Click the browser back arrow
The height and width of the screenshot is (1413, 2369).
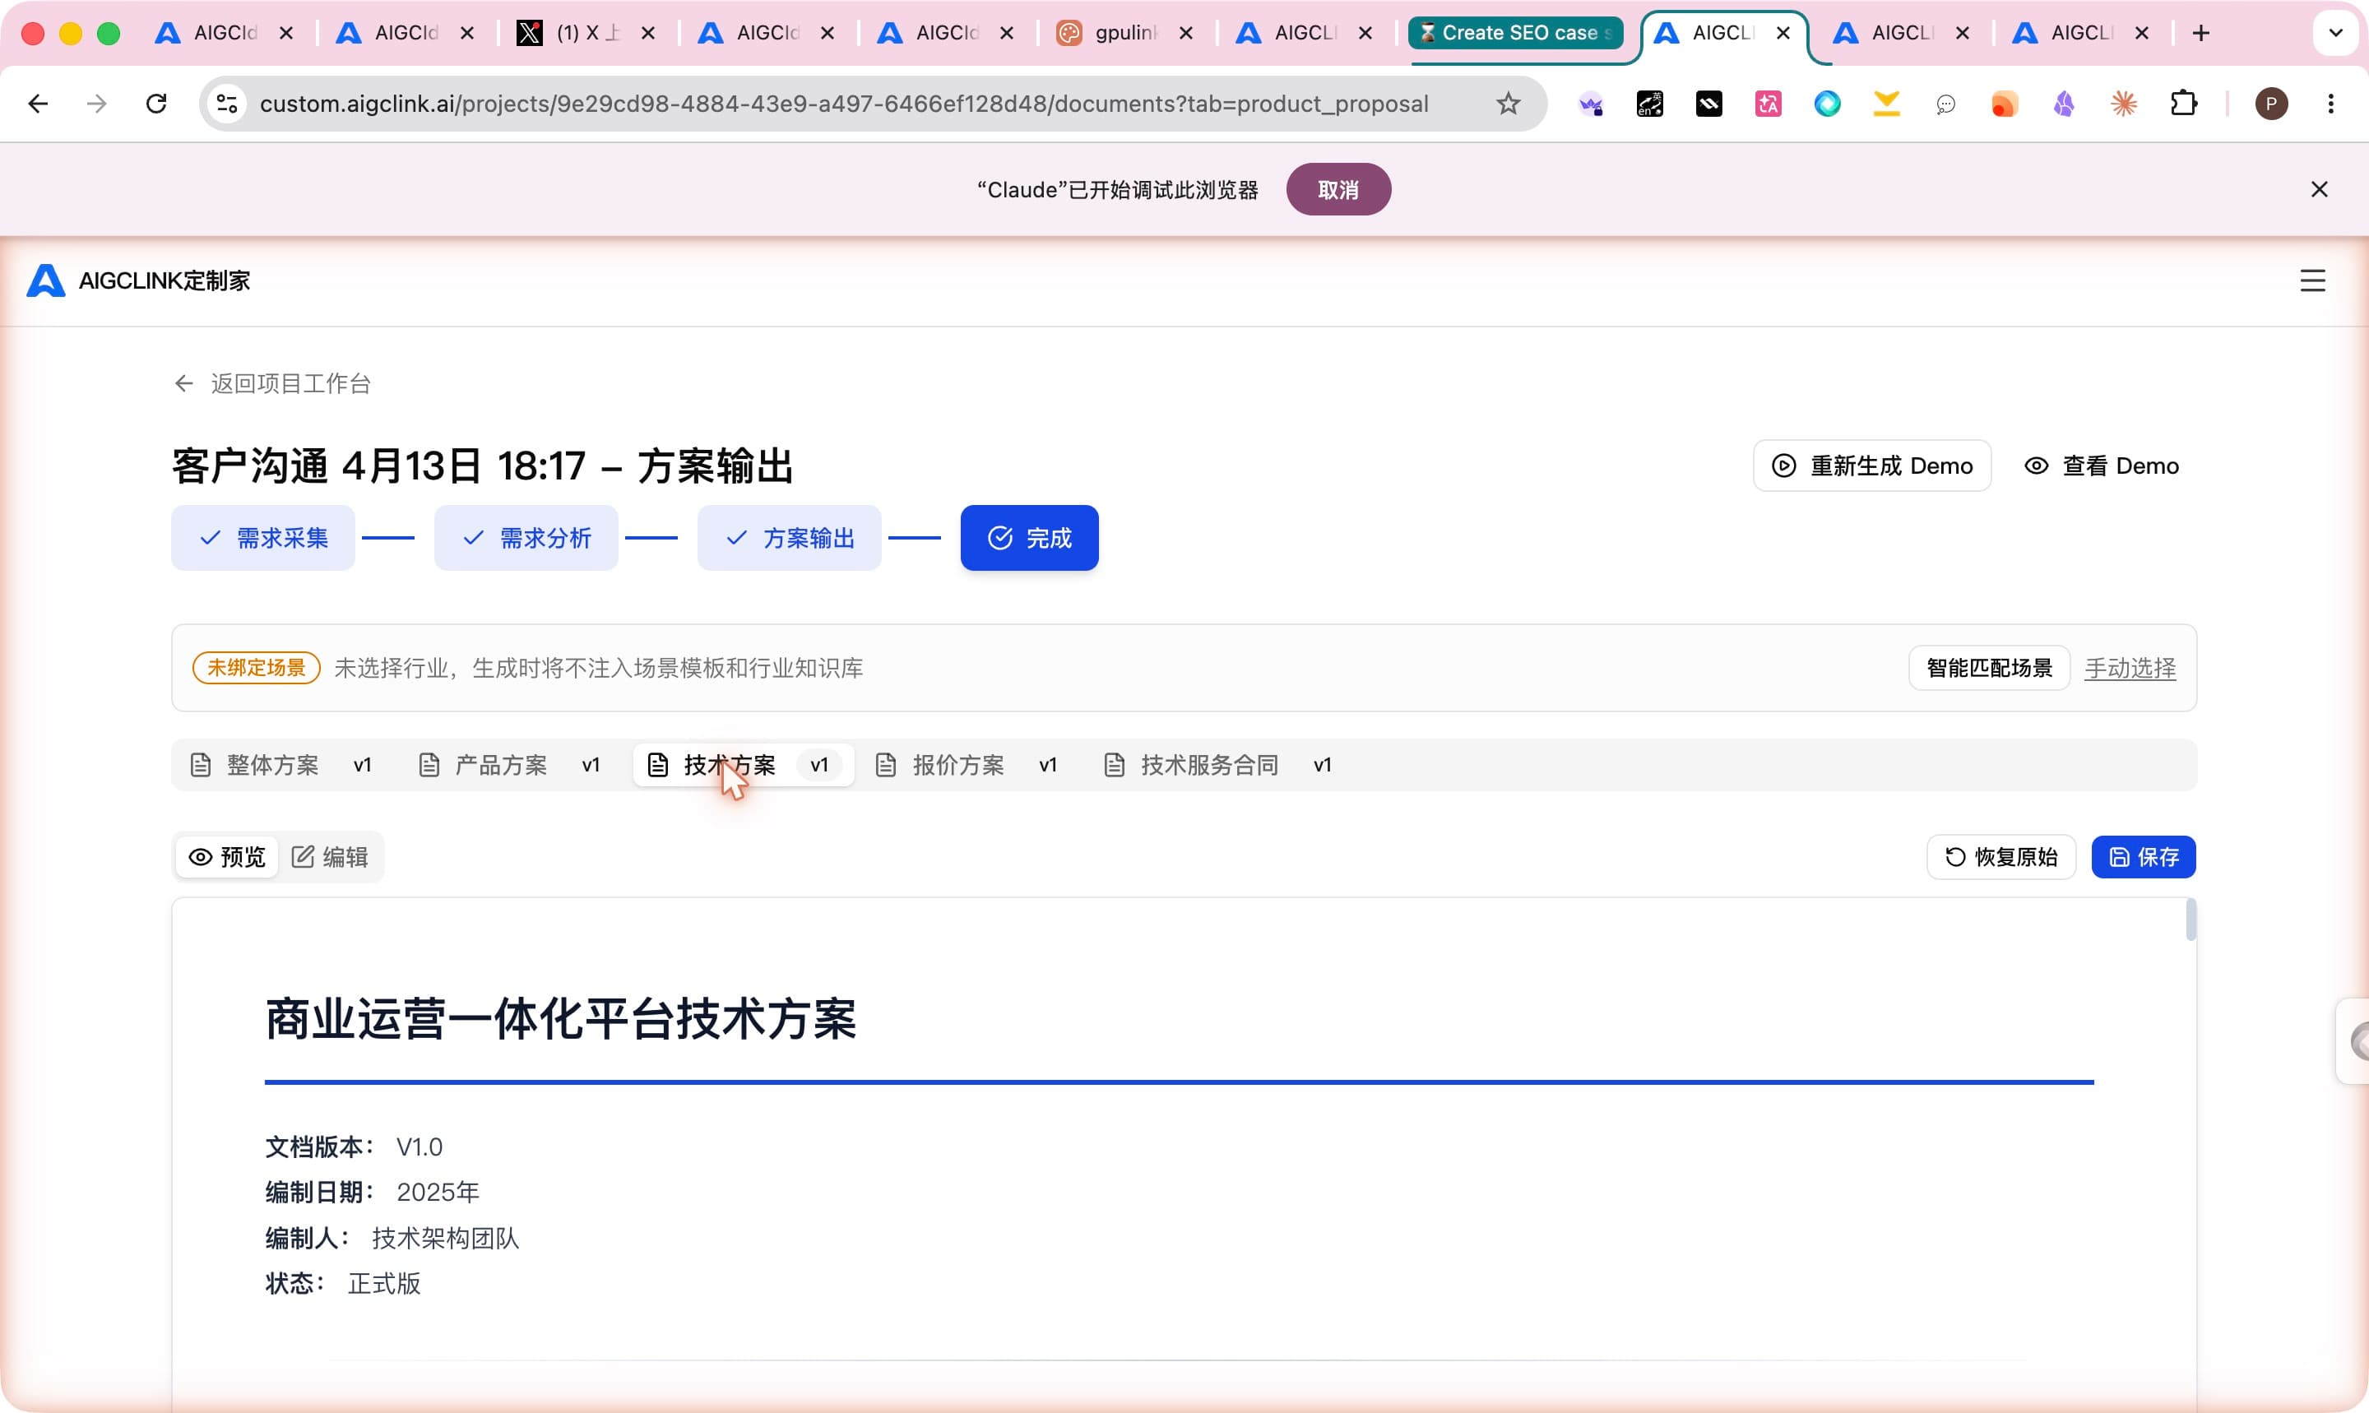38,104
